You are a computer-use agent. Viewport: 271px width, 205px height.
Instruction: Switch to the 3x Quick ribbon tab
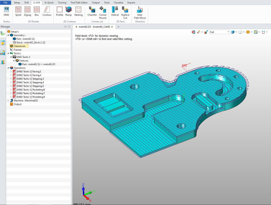click(x=49, y=3)
